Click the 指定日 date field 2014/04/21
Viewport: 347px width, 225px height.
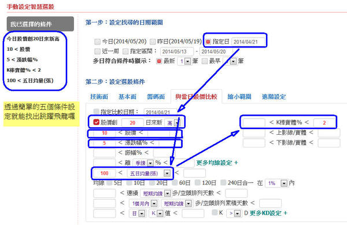point(248,42)
